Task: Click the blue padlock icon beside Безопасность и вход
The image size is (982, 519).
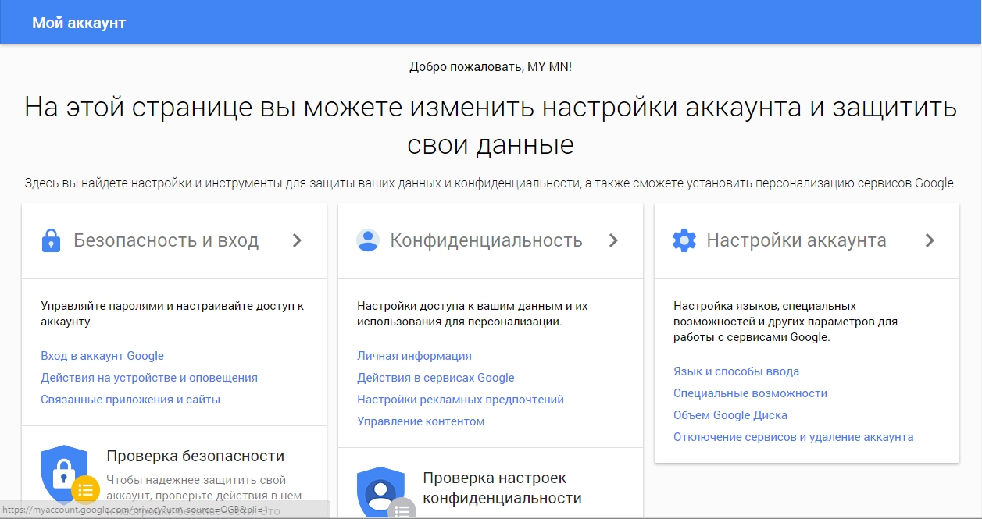Action: (x=51, y=240)
